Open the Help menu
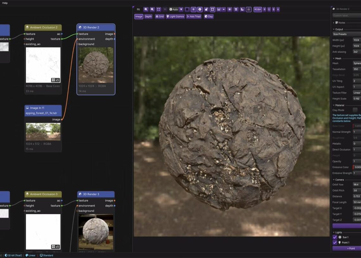 tap(5, 3)
